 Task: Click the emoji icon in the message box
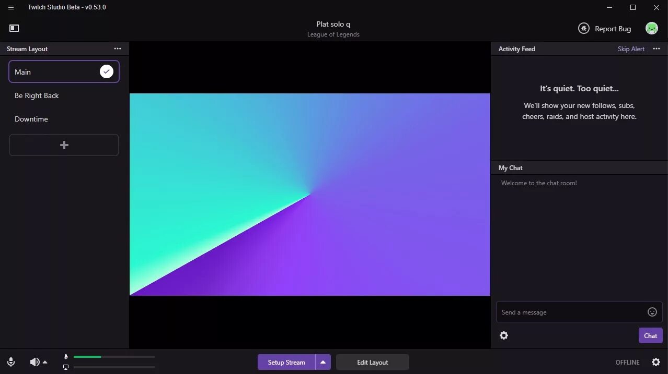pos(652,311)
